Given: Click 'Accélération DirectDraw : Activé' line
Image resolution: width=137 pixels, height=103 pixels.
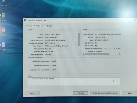Looking at the screenshot, I should (x=44, y=61).
